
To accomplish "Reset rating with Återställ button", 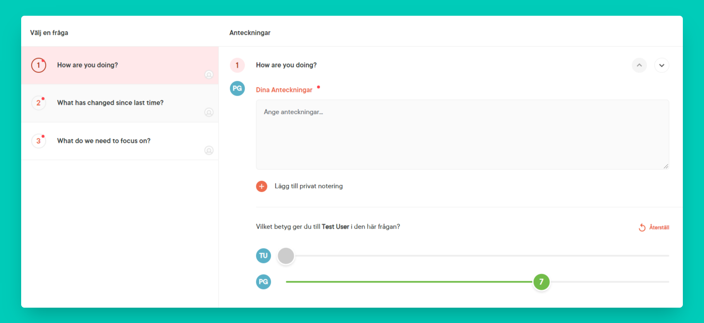I will 654,227.
